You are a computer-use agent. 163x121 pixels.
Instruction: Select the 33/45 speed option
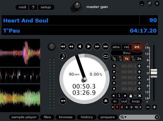(x=120, y=58)
